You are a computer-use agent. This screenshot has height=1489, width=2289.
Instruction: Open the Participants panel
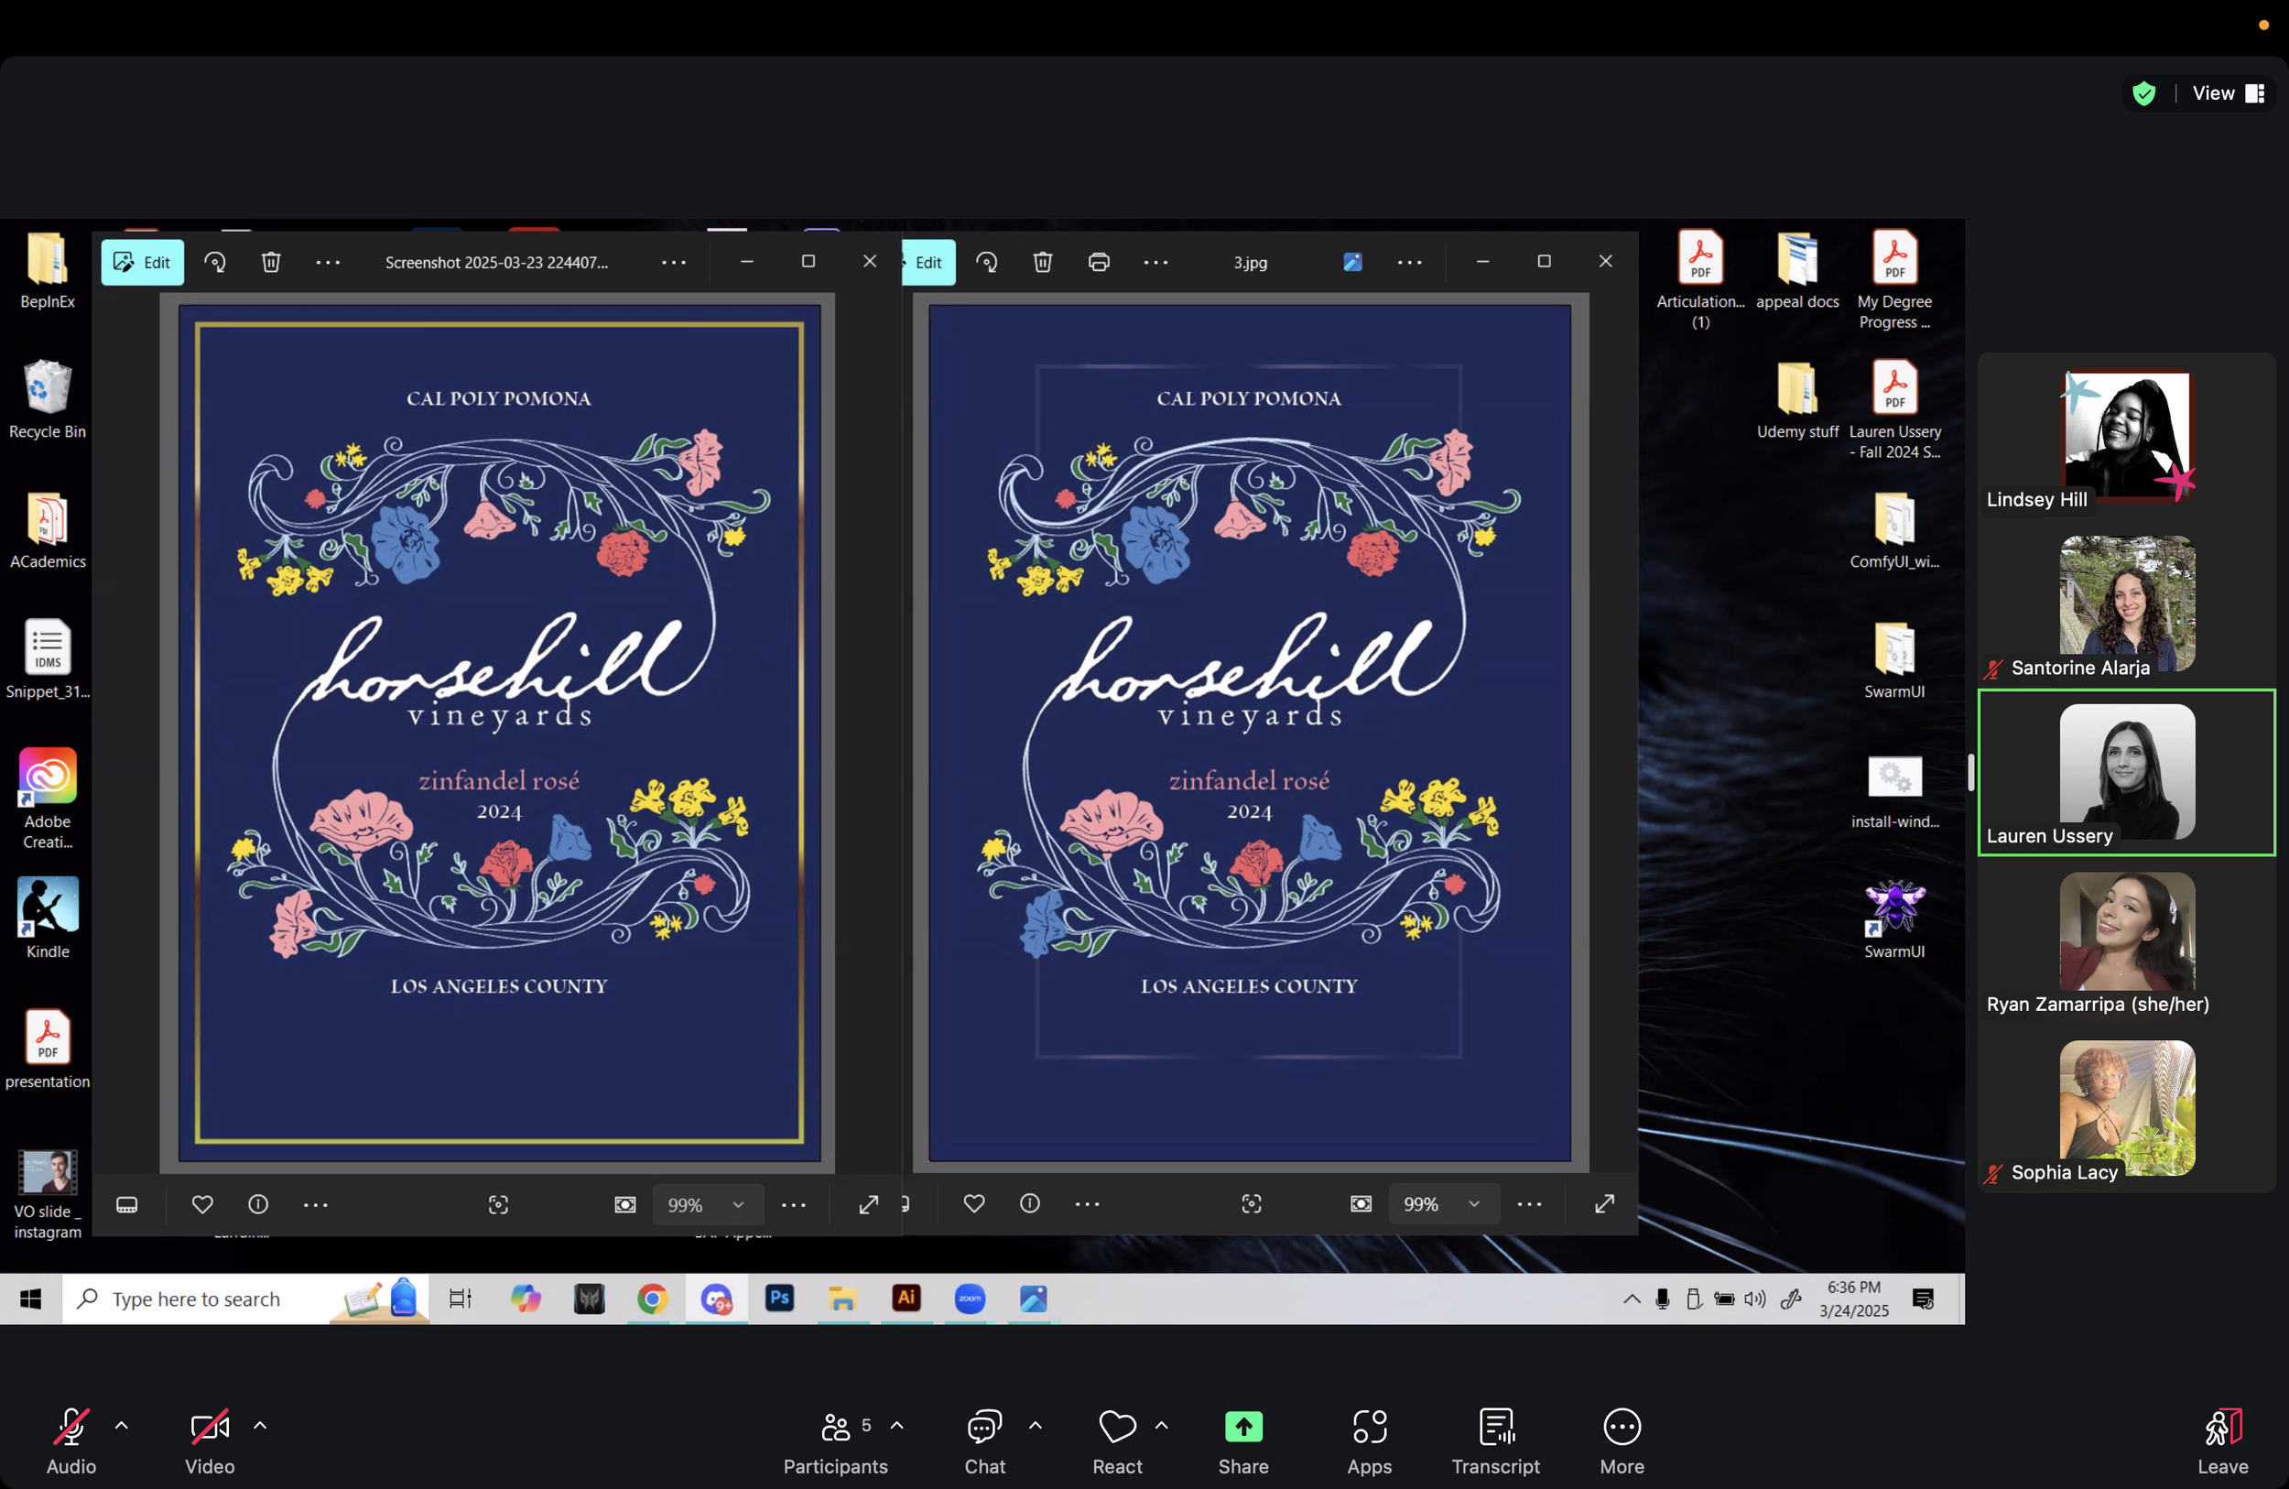[x=835, y=1440]
